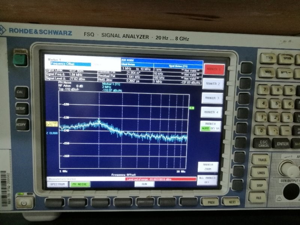
Task: Tap numeric key 3 on keypad
Action: tap(287, 118)
